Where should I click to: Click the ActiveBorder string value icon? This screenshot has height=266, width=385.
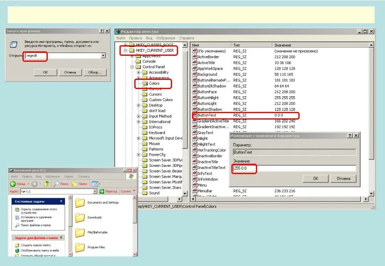coord(195,57)
